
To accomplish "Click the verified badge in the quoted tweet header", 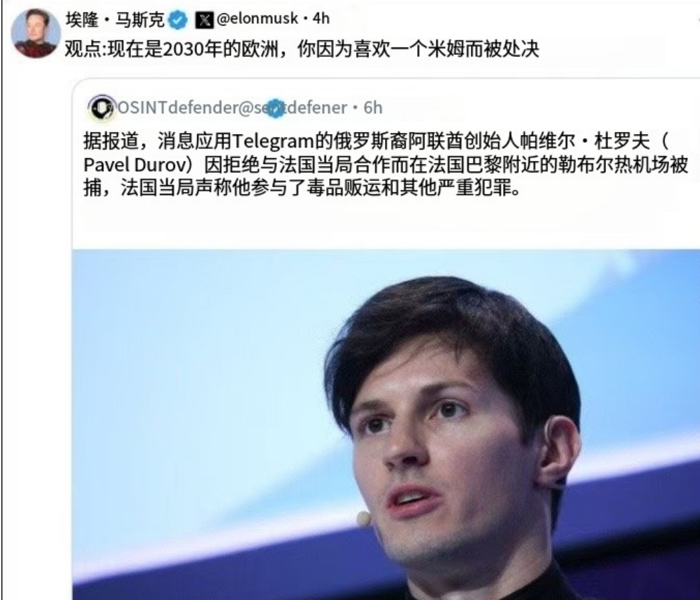I will (x=275, y=109).
